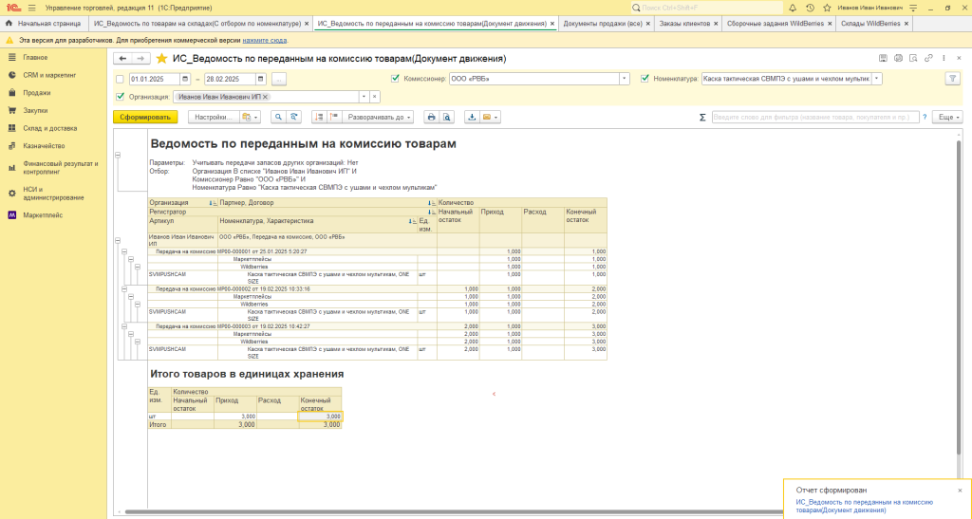Open the Разворачивать до dropdown

(378, 117)
